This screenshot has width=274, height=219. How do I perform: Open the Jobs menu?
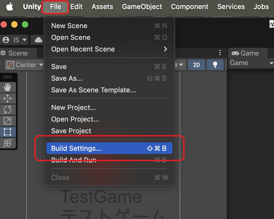[261, 7]
